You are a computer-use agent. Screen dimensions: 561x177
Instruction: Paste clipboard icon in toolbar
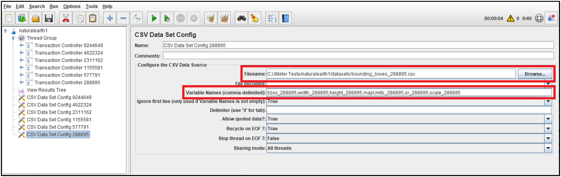pos(93,18)
